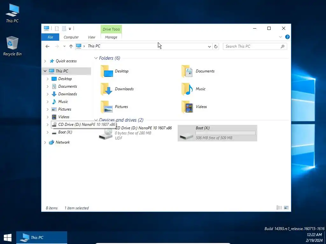Open Quick access in navigation pane

pos(66,61)
